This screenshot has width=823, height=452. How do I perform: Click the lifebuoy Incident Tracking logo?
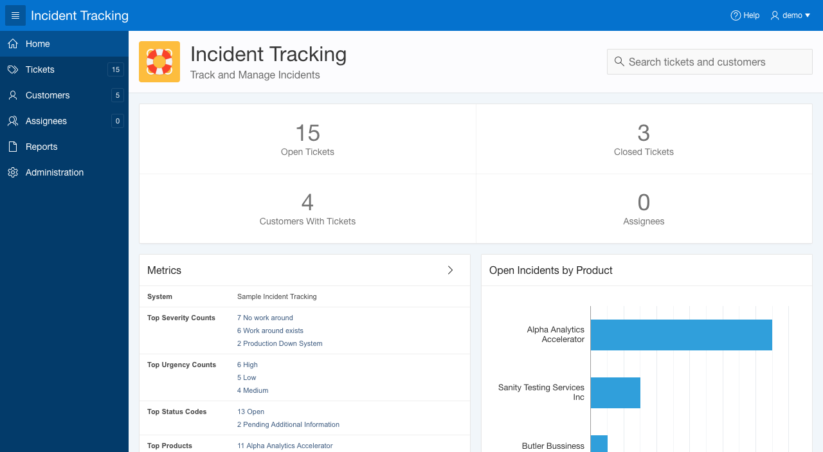pyautogui.click(x=159, y=62)
